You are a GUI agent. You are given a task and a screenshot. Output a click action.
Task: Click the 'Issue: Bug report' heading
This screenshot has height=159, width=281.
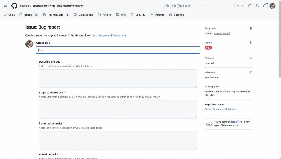43,27
